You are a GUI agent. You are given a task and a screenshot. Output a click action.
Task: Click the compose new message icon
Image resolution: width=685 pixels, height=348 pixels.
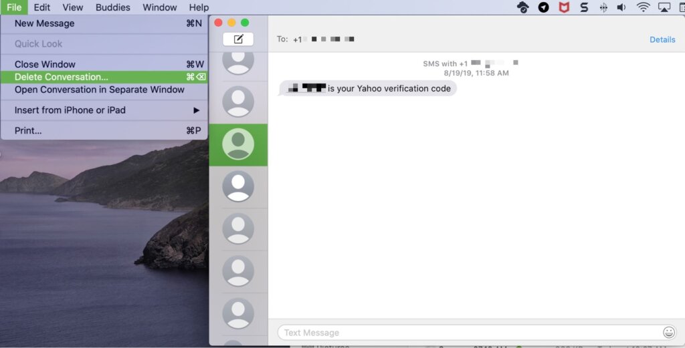[238, 39]
